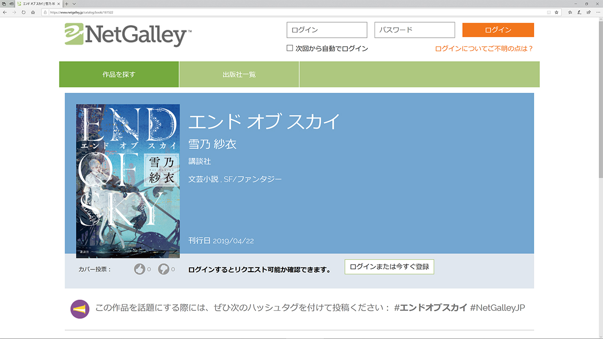Click the purple megaphone icon

coord(80,309)
